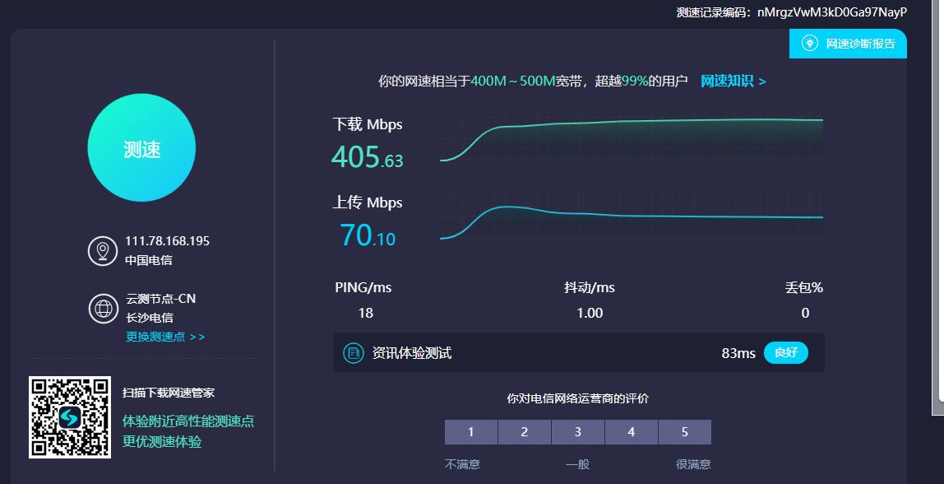Click the 体验附近高性能测速点 text link
944x484 pixels.
tap(188, 421)
